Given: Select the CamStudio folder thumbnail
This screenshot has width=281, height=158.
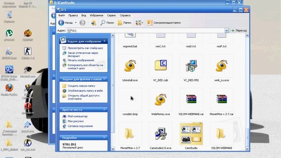Looking at the screenshot, I should (191, 134).
